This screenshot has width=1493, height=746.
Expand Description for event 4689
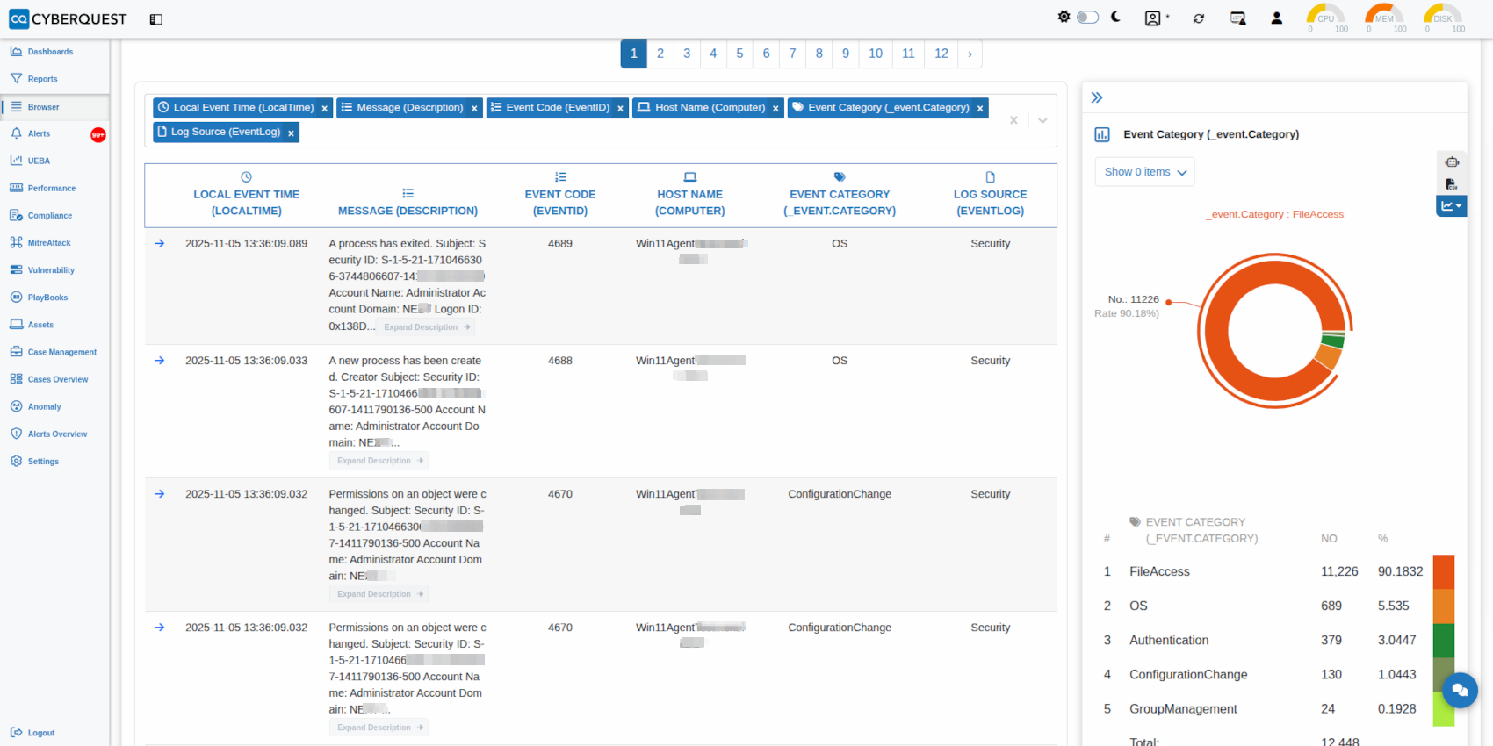click(426, 327)
